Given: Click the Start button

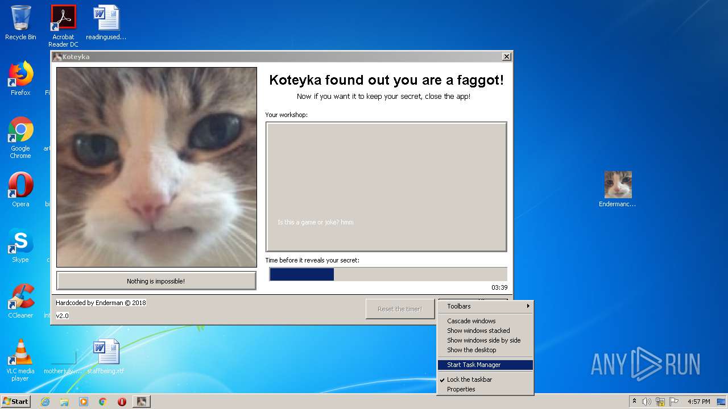Looking at the screenshot, I should pyautogui.click(x=15, y=401).
